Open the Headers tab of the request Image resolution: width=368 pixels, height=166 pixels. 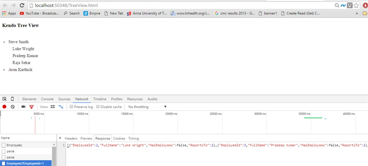71,138
